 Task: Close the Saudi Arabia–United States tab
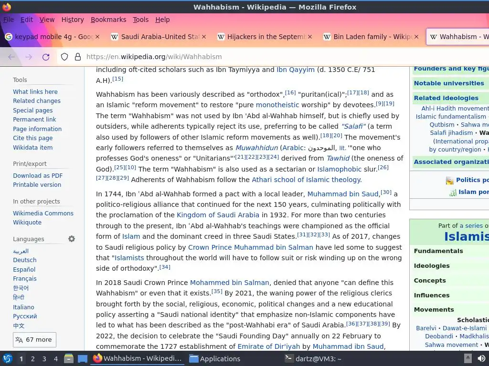click(x=203, y=37)
